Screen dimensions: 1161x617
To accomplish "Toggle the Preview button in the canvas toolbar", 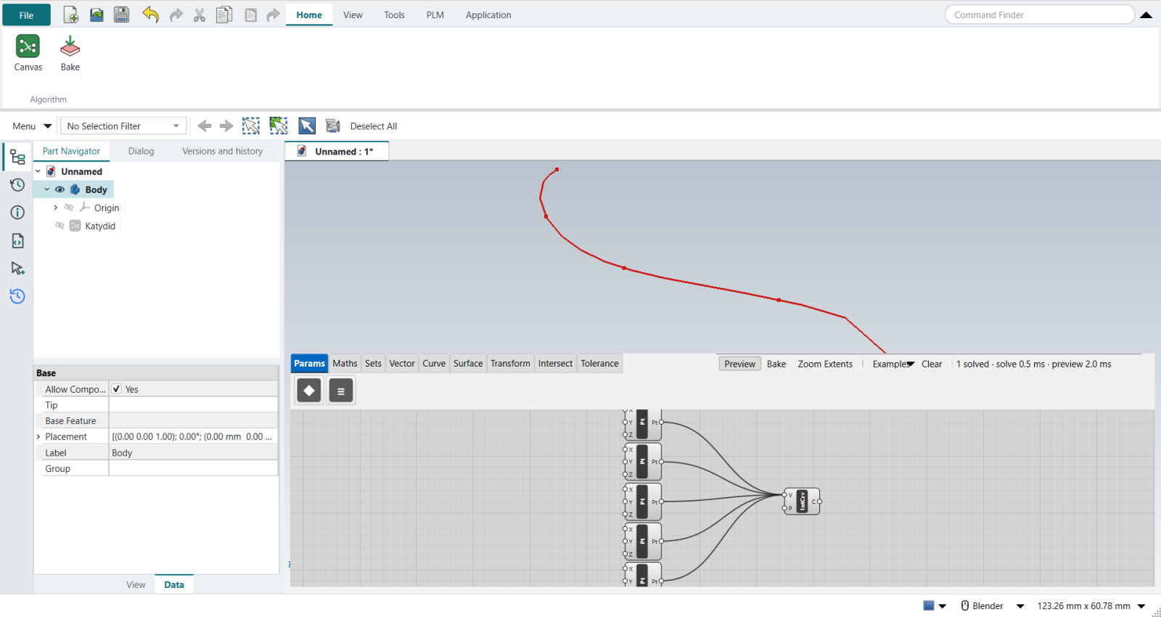I will (x=739, y=364).
